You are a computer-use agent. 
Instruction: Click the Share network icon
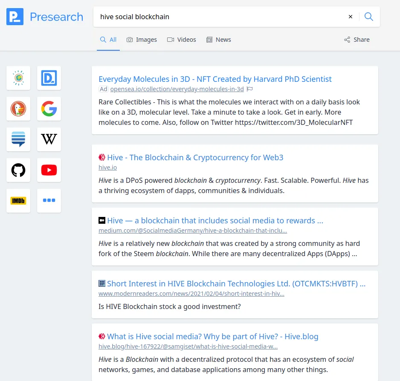click(x=347, y=40)
